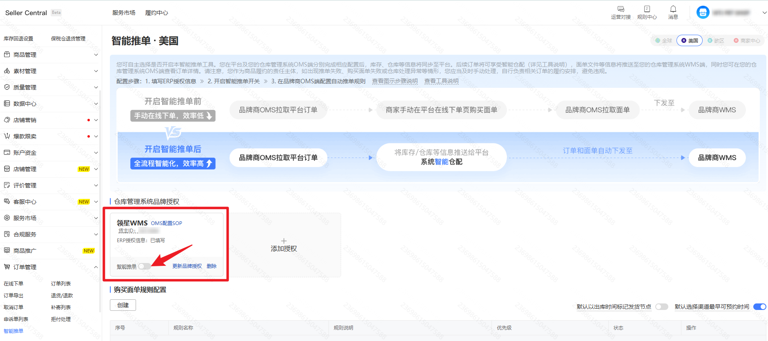Select the 欧区 region option

tap(716, 40)
